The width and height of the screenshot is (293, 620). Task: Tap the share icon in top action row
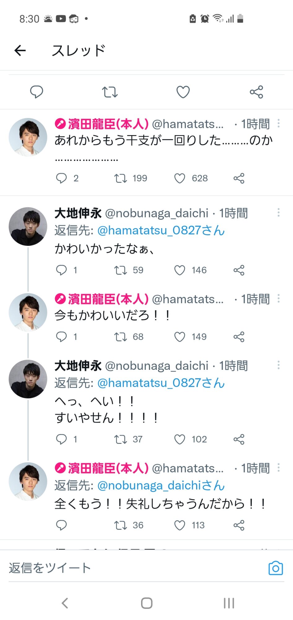pyautogui.click(x=256, y=92)
